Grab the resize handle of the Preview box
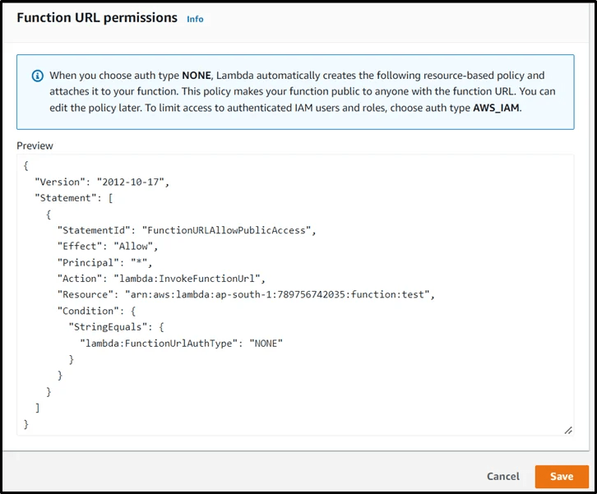The width and height of the screenshot is (597, 494). point(568,430)
